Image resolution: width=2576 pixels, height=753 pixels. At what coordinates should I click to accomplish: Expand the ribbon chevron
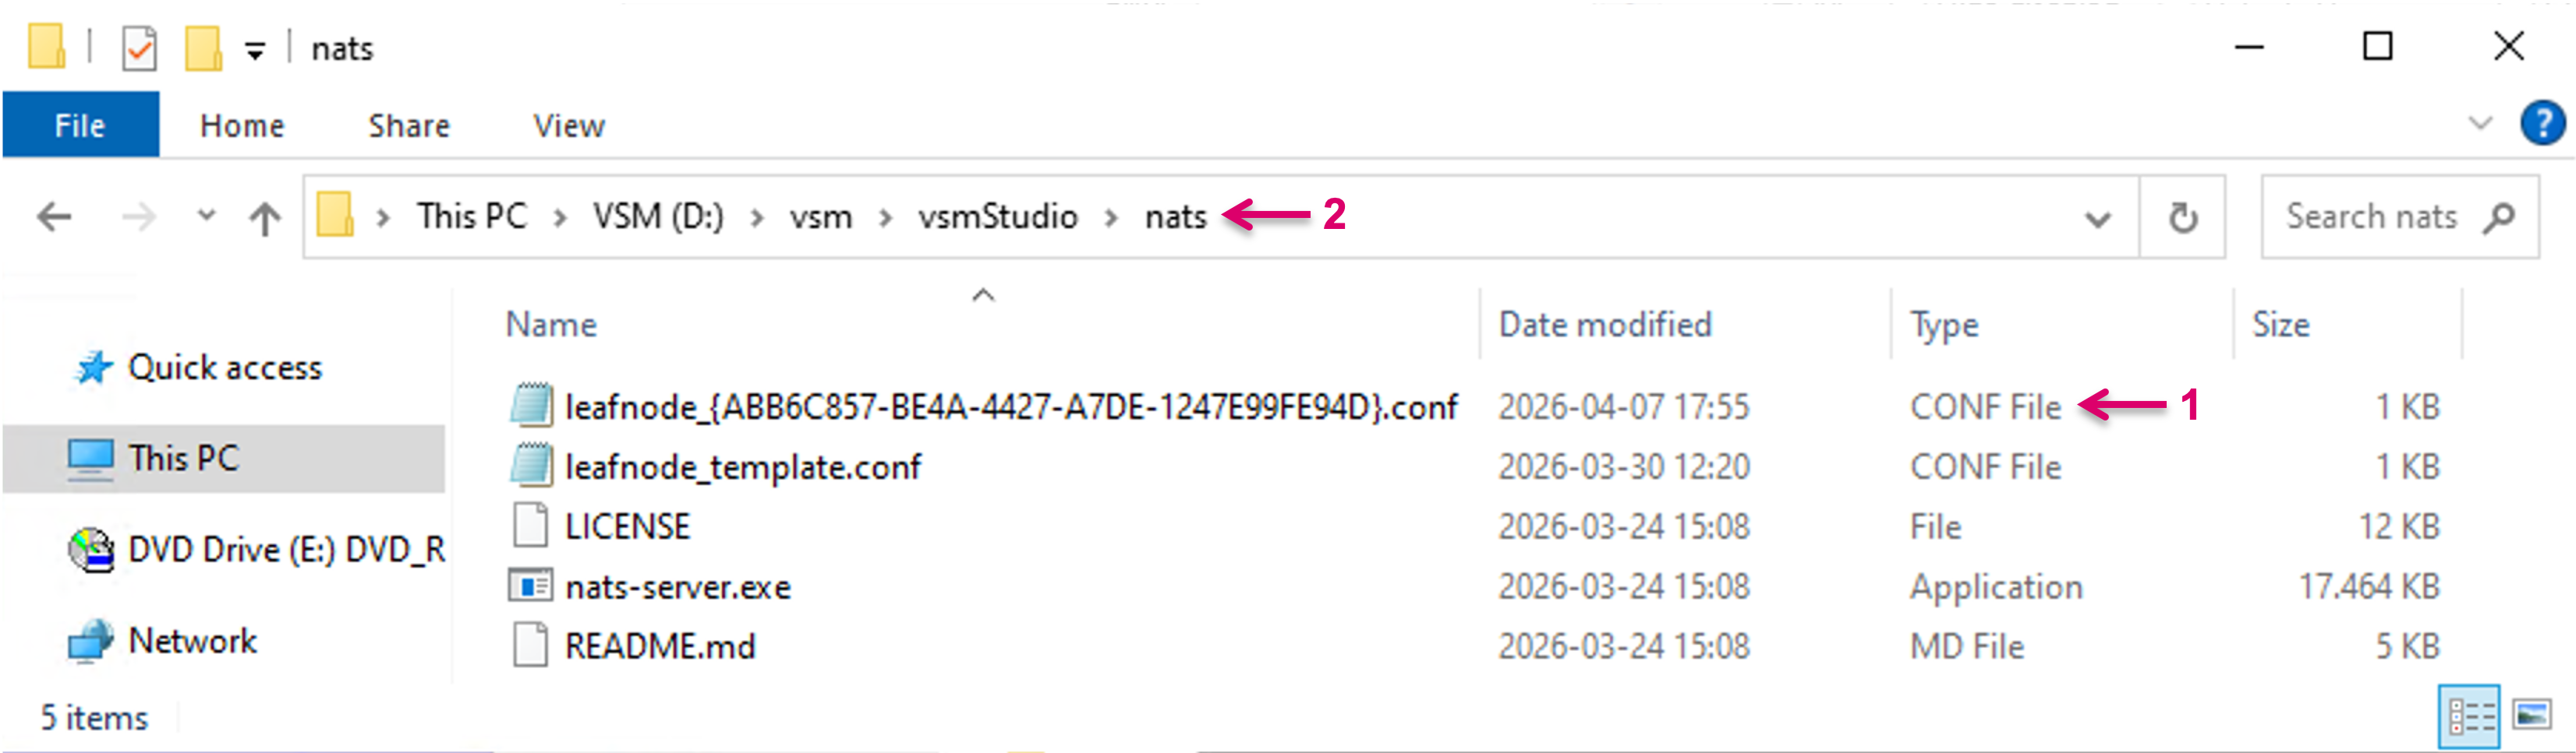[x=2480, y=124]
